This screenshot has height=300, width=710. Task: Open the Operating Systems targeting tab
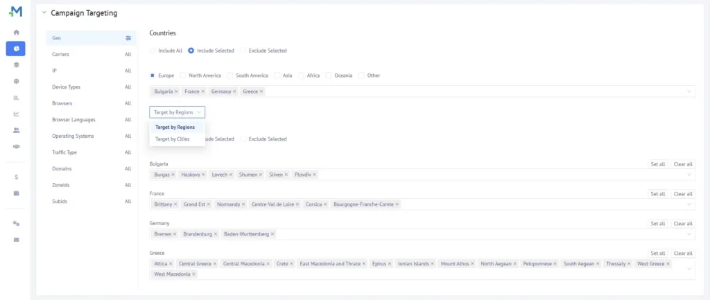pyautogui.click(x=91, y=136)
